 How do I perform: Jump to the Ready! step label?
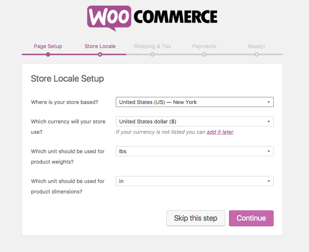[257, 46]
